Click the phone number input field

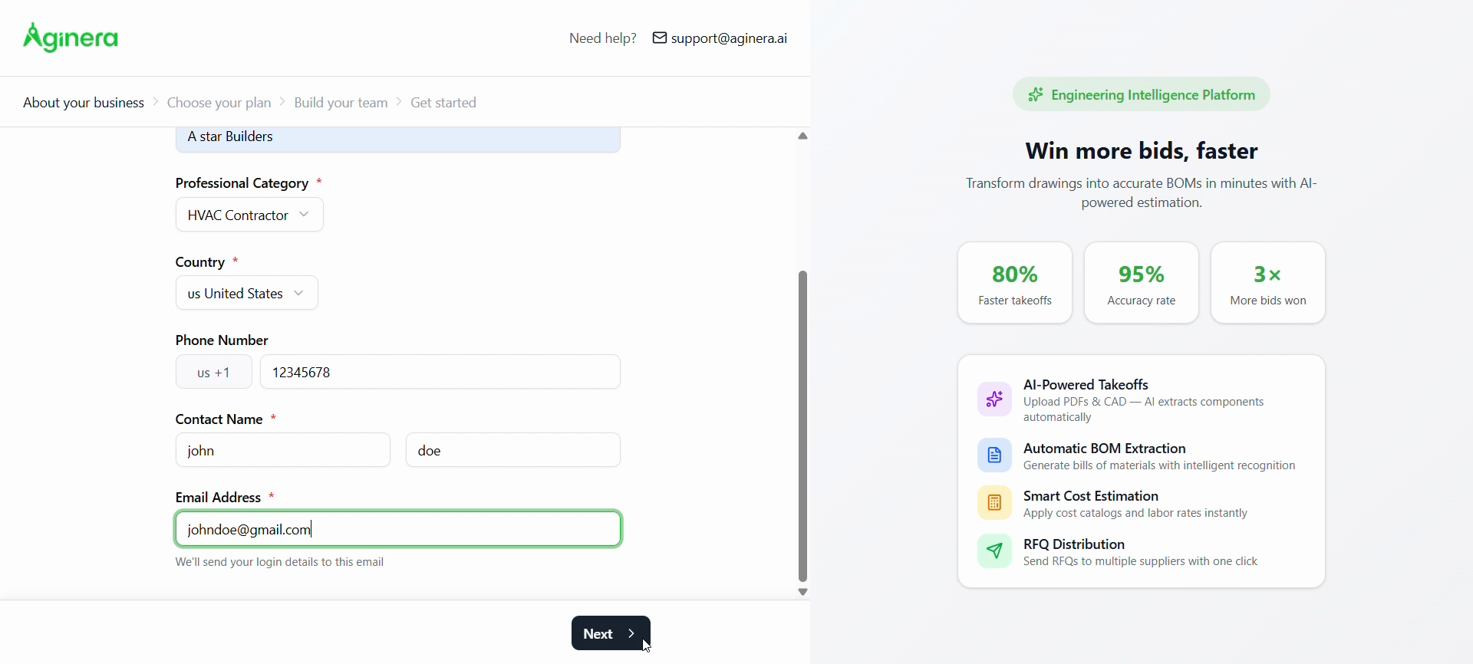click(440, 373)
